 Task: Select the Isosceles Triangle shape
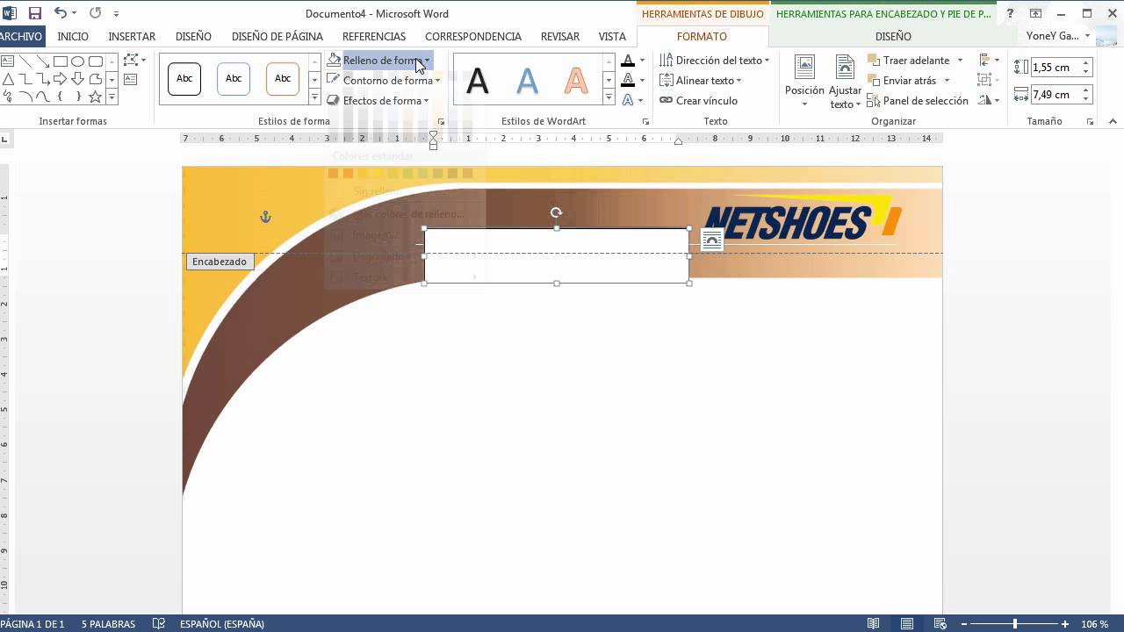click(7, 79)
